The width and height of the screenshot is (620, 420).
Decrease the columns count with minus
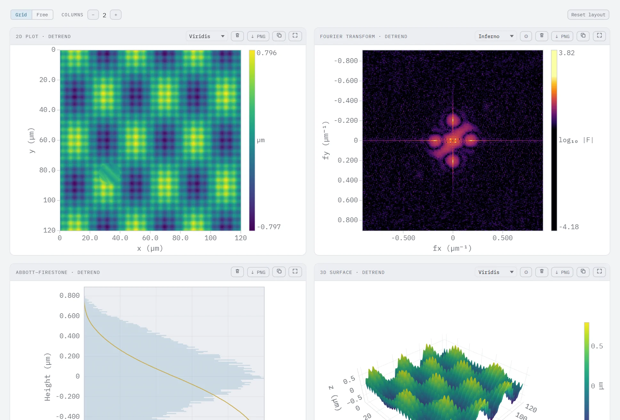93,15
